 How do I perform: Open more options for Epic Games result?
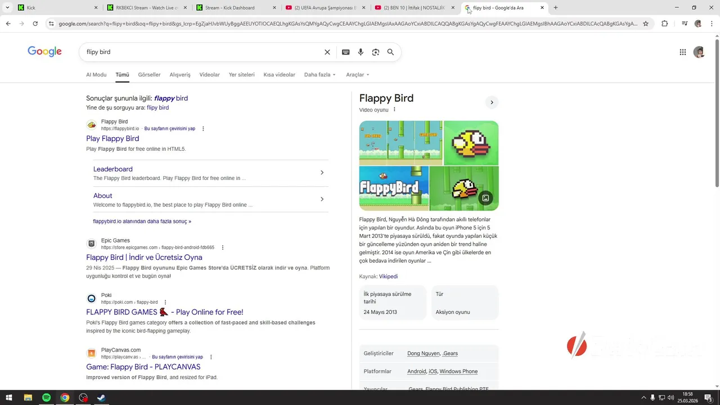(222, 247)
